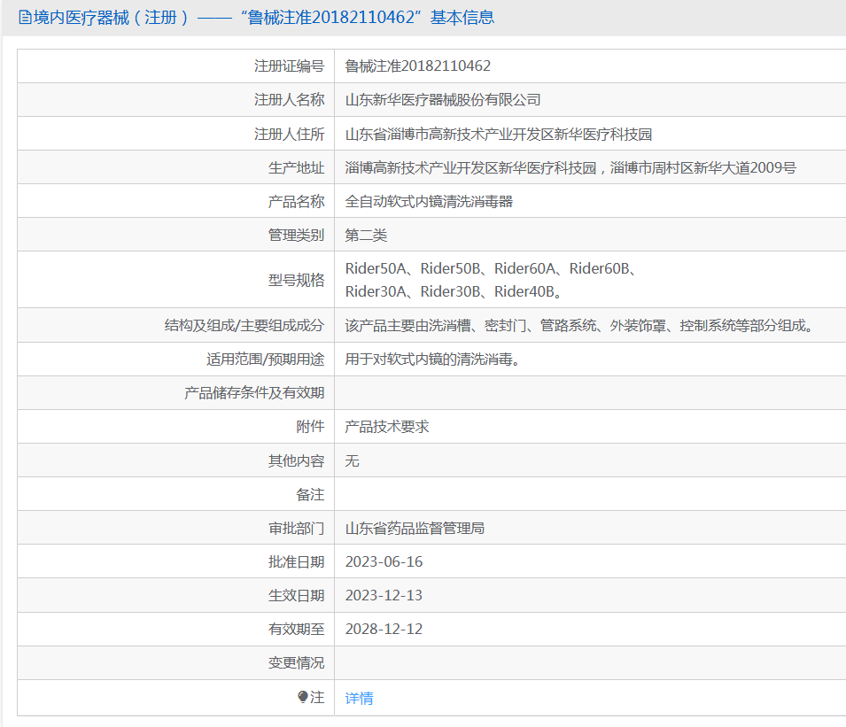This screenshot has width=846, height=727.
Task: Click the 生产地址 label
Action: (296, 167)
